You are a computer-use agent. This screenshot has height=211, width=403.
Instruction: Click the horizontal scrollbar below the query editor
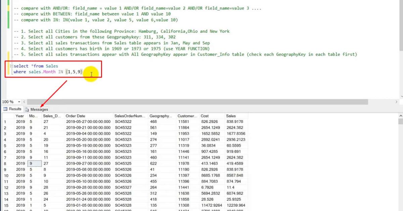coord(201,101)
